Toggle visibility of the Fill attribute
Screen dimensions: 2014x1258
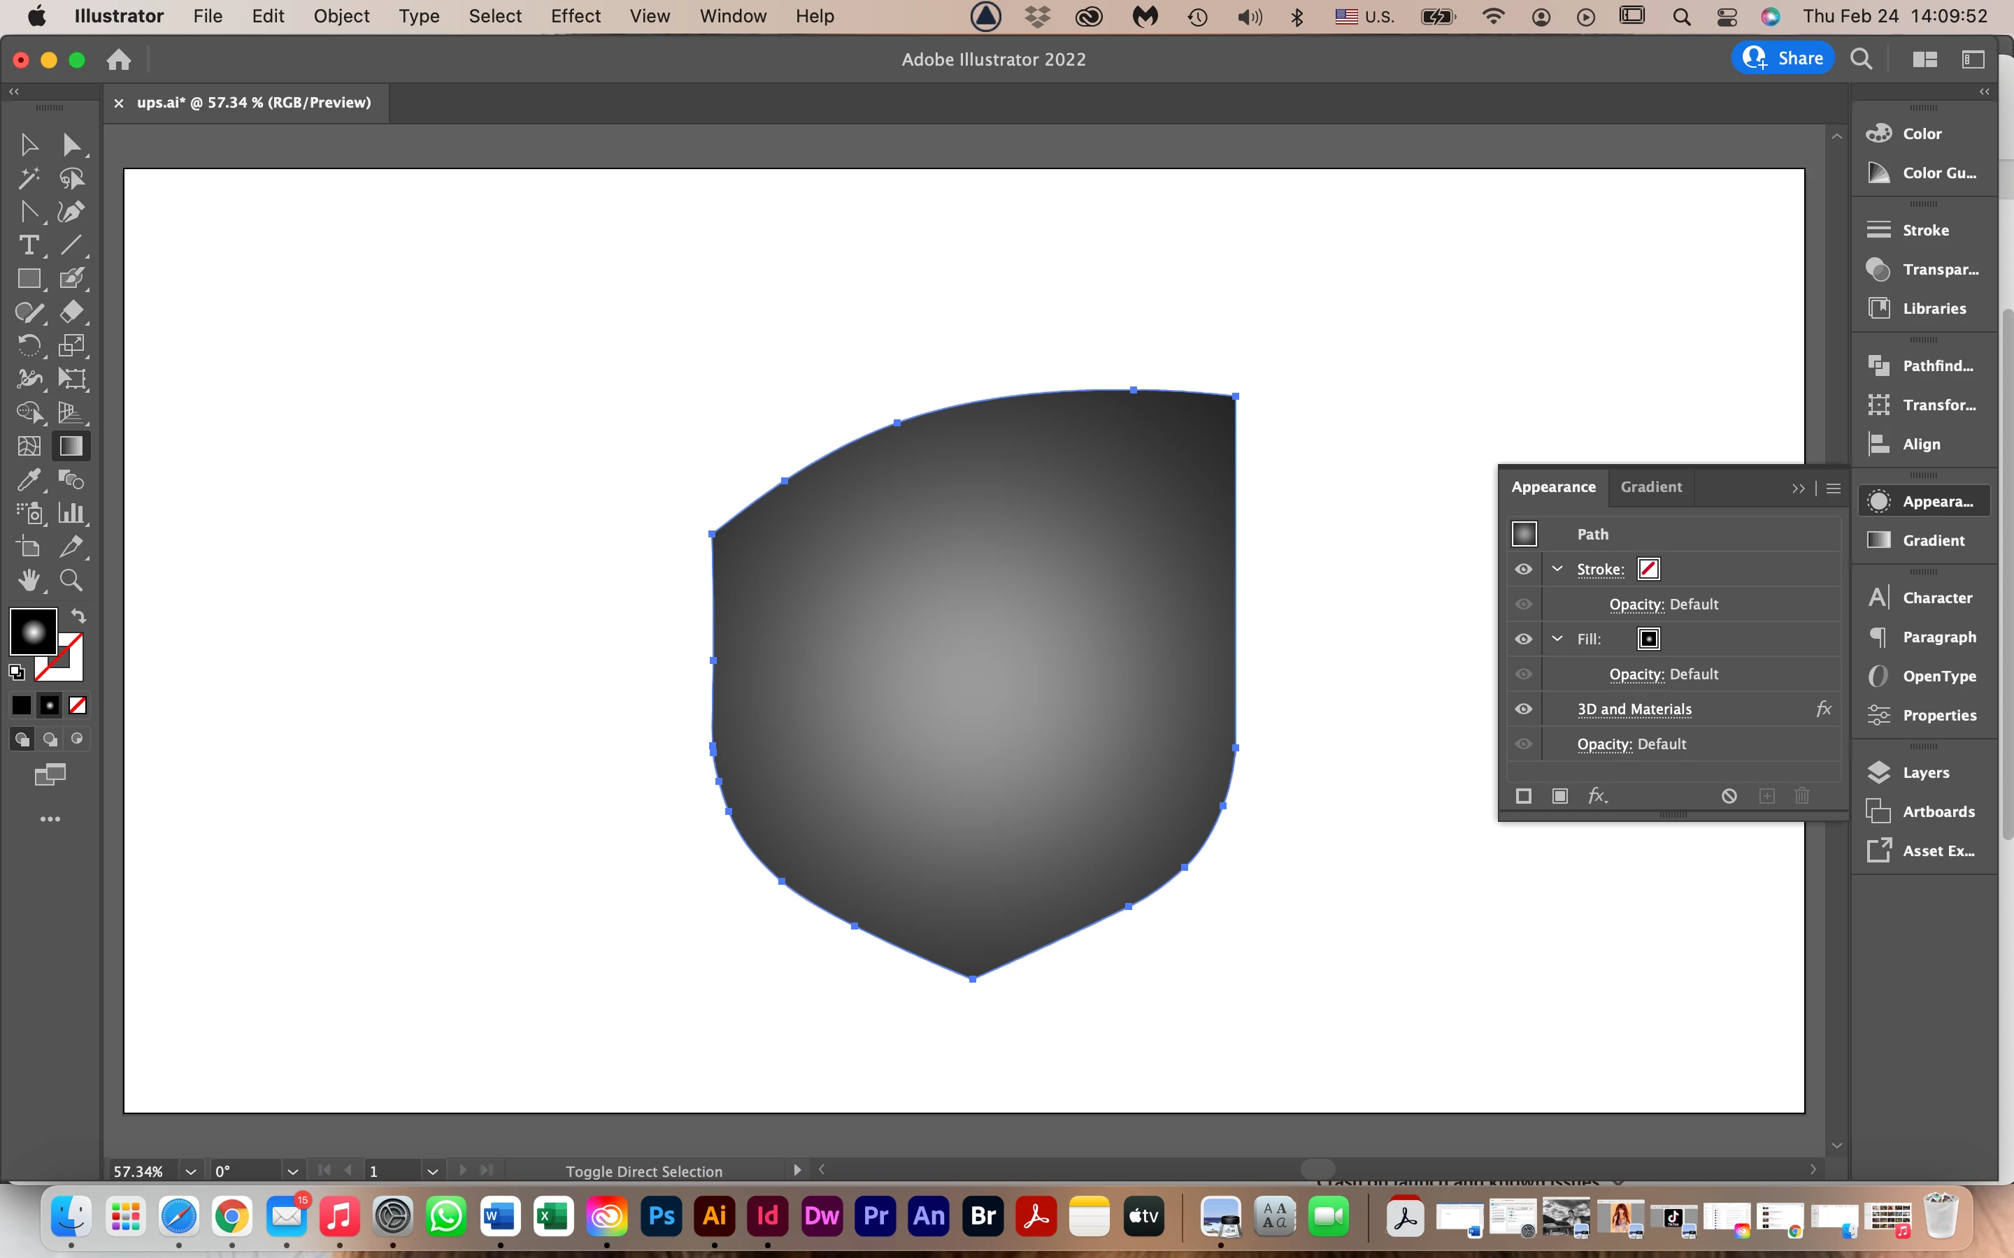[1523, 639]
